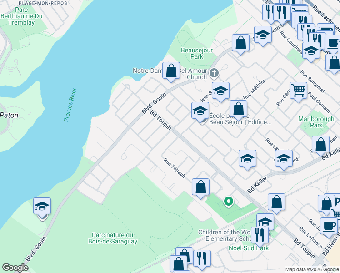
Task: Click school marker beside Rue Cousineau label
Action: pyautogui.click(x=311, y=51)
